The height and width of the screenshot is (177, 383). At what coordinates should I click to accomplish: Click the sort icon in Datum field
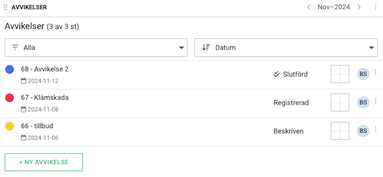coord(206,48)
